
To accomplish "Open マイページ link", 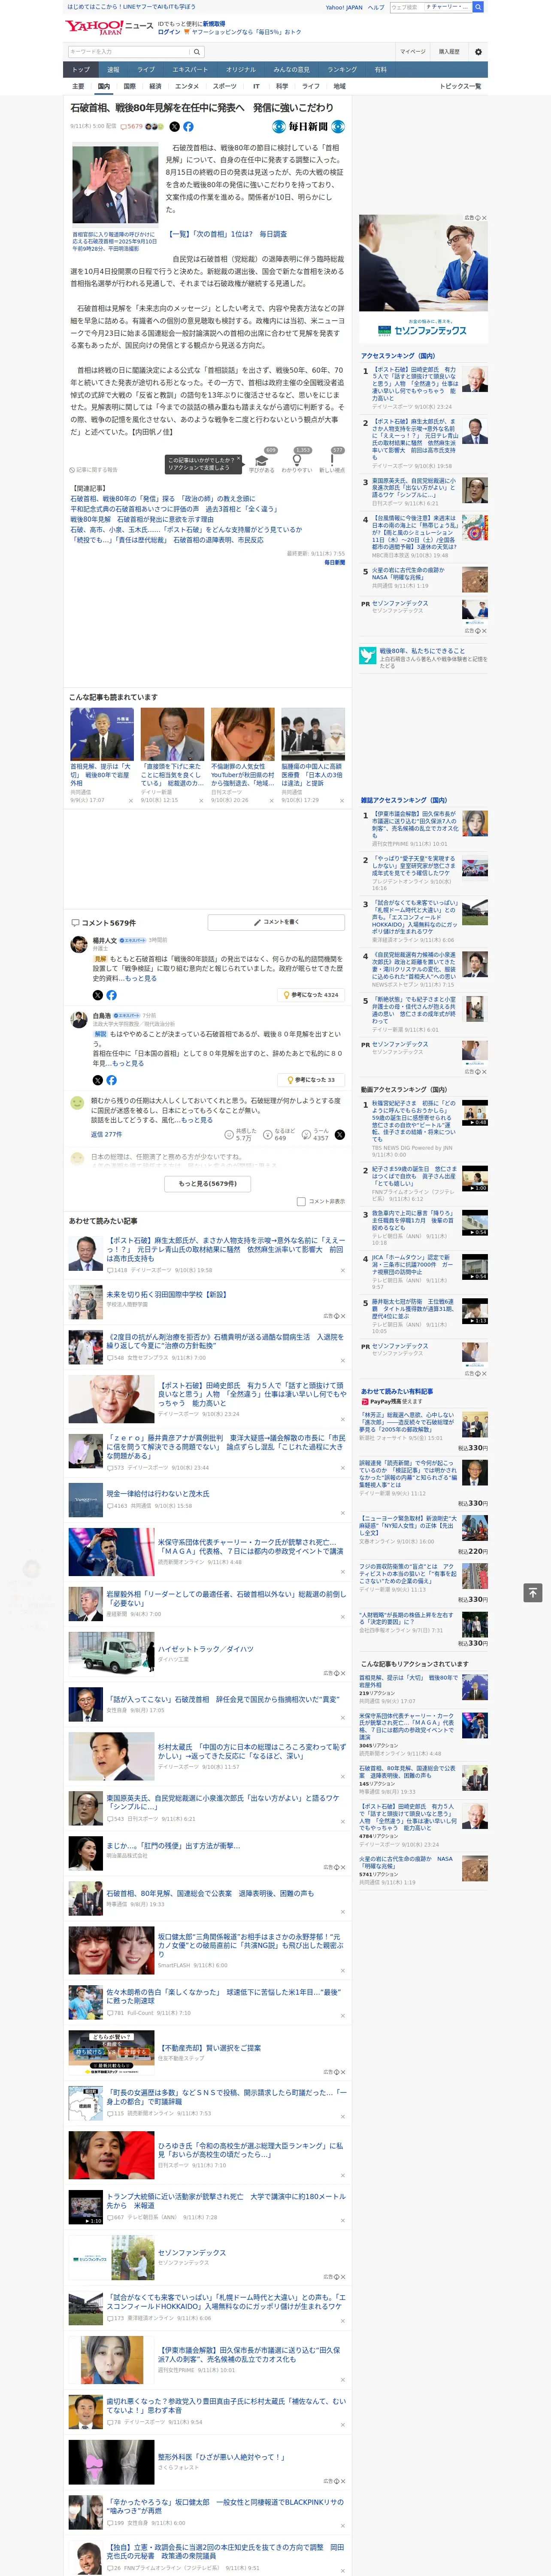I will click(413, 52).
